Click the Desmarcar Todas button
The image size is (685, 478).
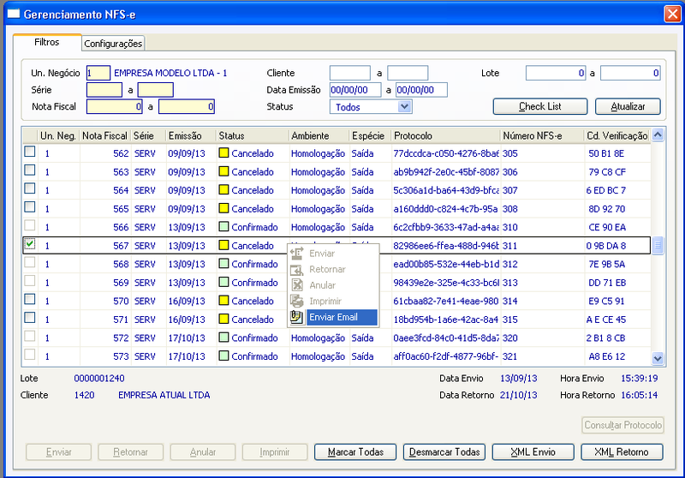click(x=444, y=452)
